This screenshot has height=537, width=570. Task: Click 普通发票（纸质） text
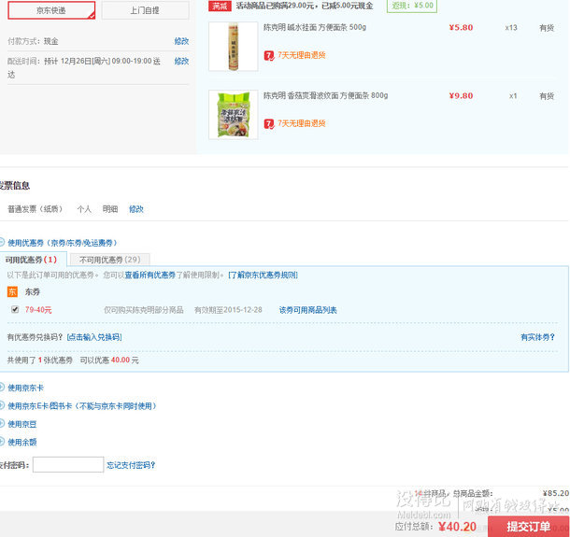pyautogui.click(x=36, y=209)
